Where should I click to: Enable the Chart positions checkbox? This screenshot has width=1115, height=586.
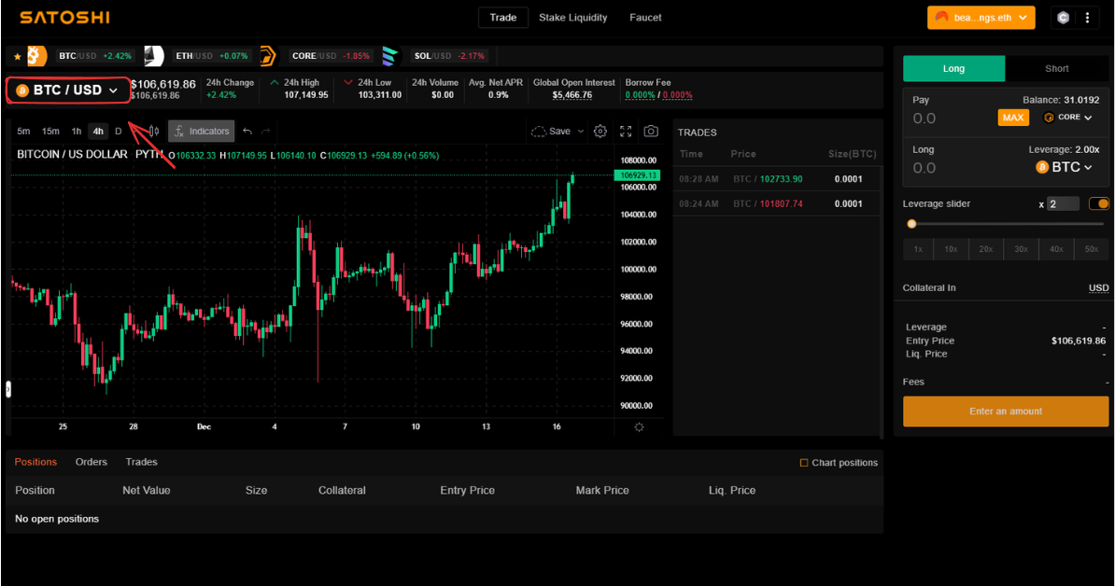point(804,463)
